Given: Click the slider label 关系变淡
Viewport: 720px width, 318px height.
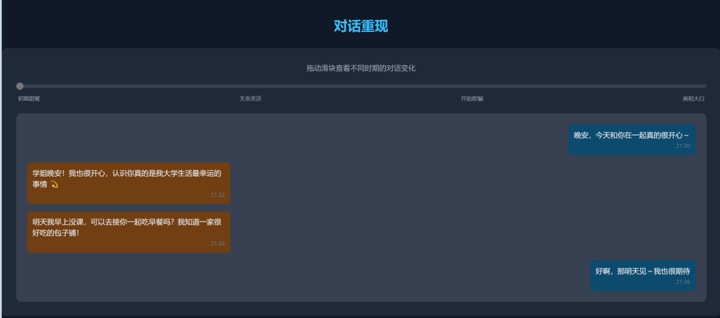Looking at the screenshot, I should coord(250,99).
